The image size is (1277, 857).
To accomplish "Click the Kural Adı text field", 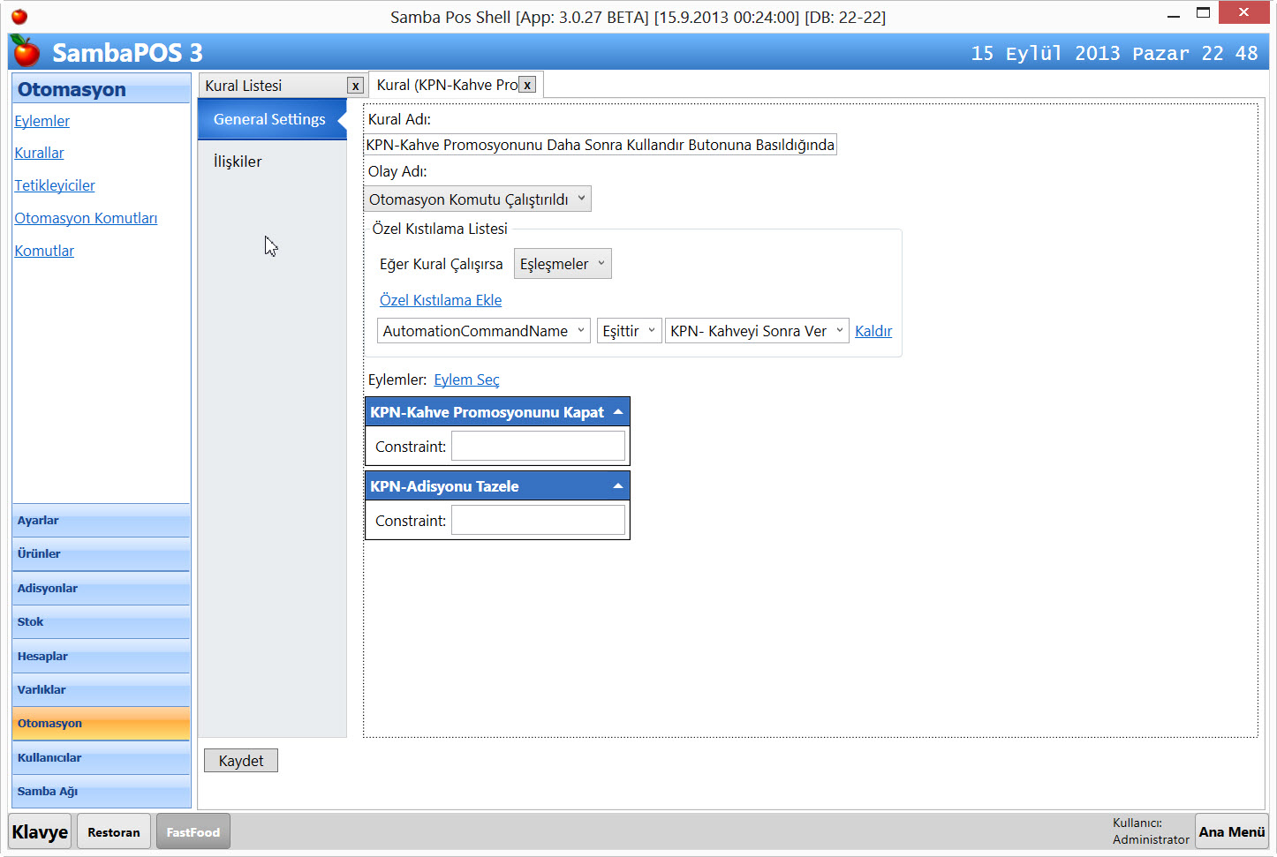I will pyautogui.click(x=600, y=145).
